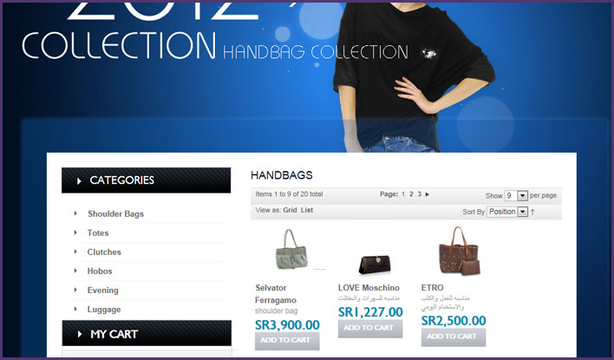Add Selvator Ferragamo bag to cart
The width and height of the screenshot is (614, 360).
(287, 340)
